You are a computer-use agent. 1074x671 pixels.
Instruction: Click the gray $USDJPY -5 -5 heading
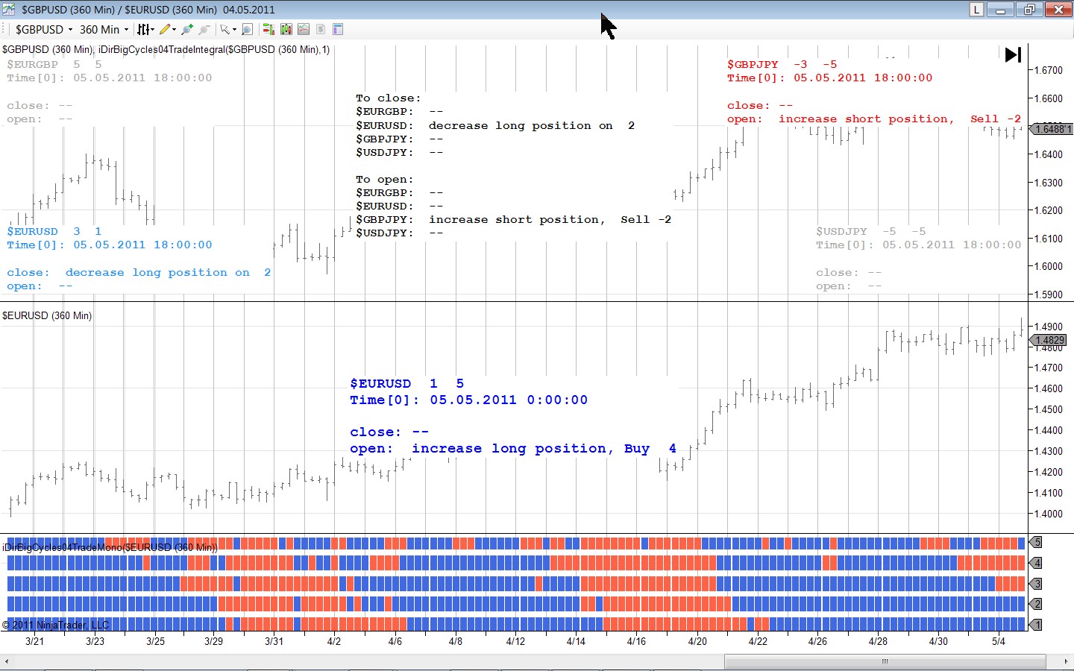tap(871, 232)
